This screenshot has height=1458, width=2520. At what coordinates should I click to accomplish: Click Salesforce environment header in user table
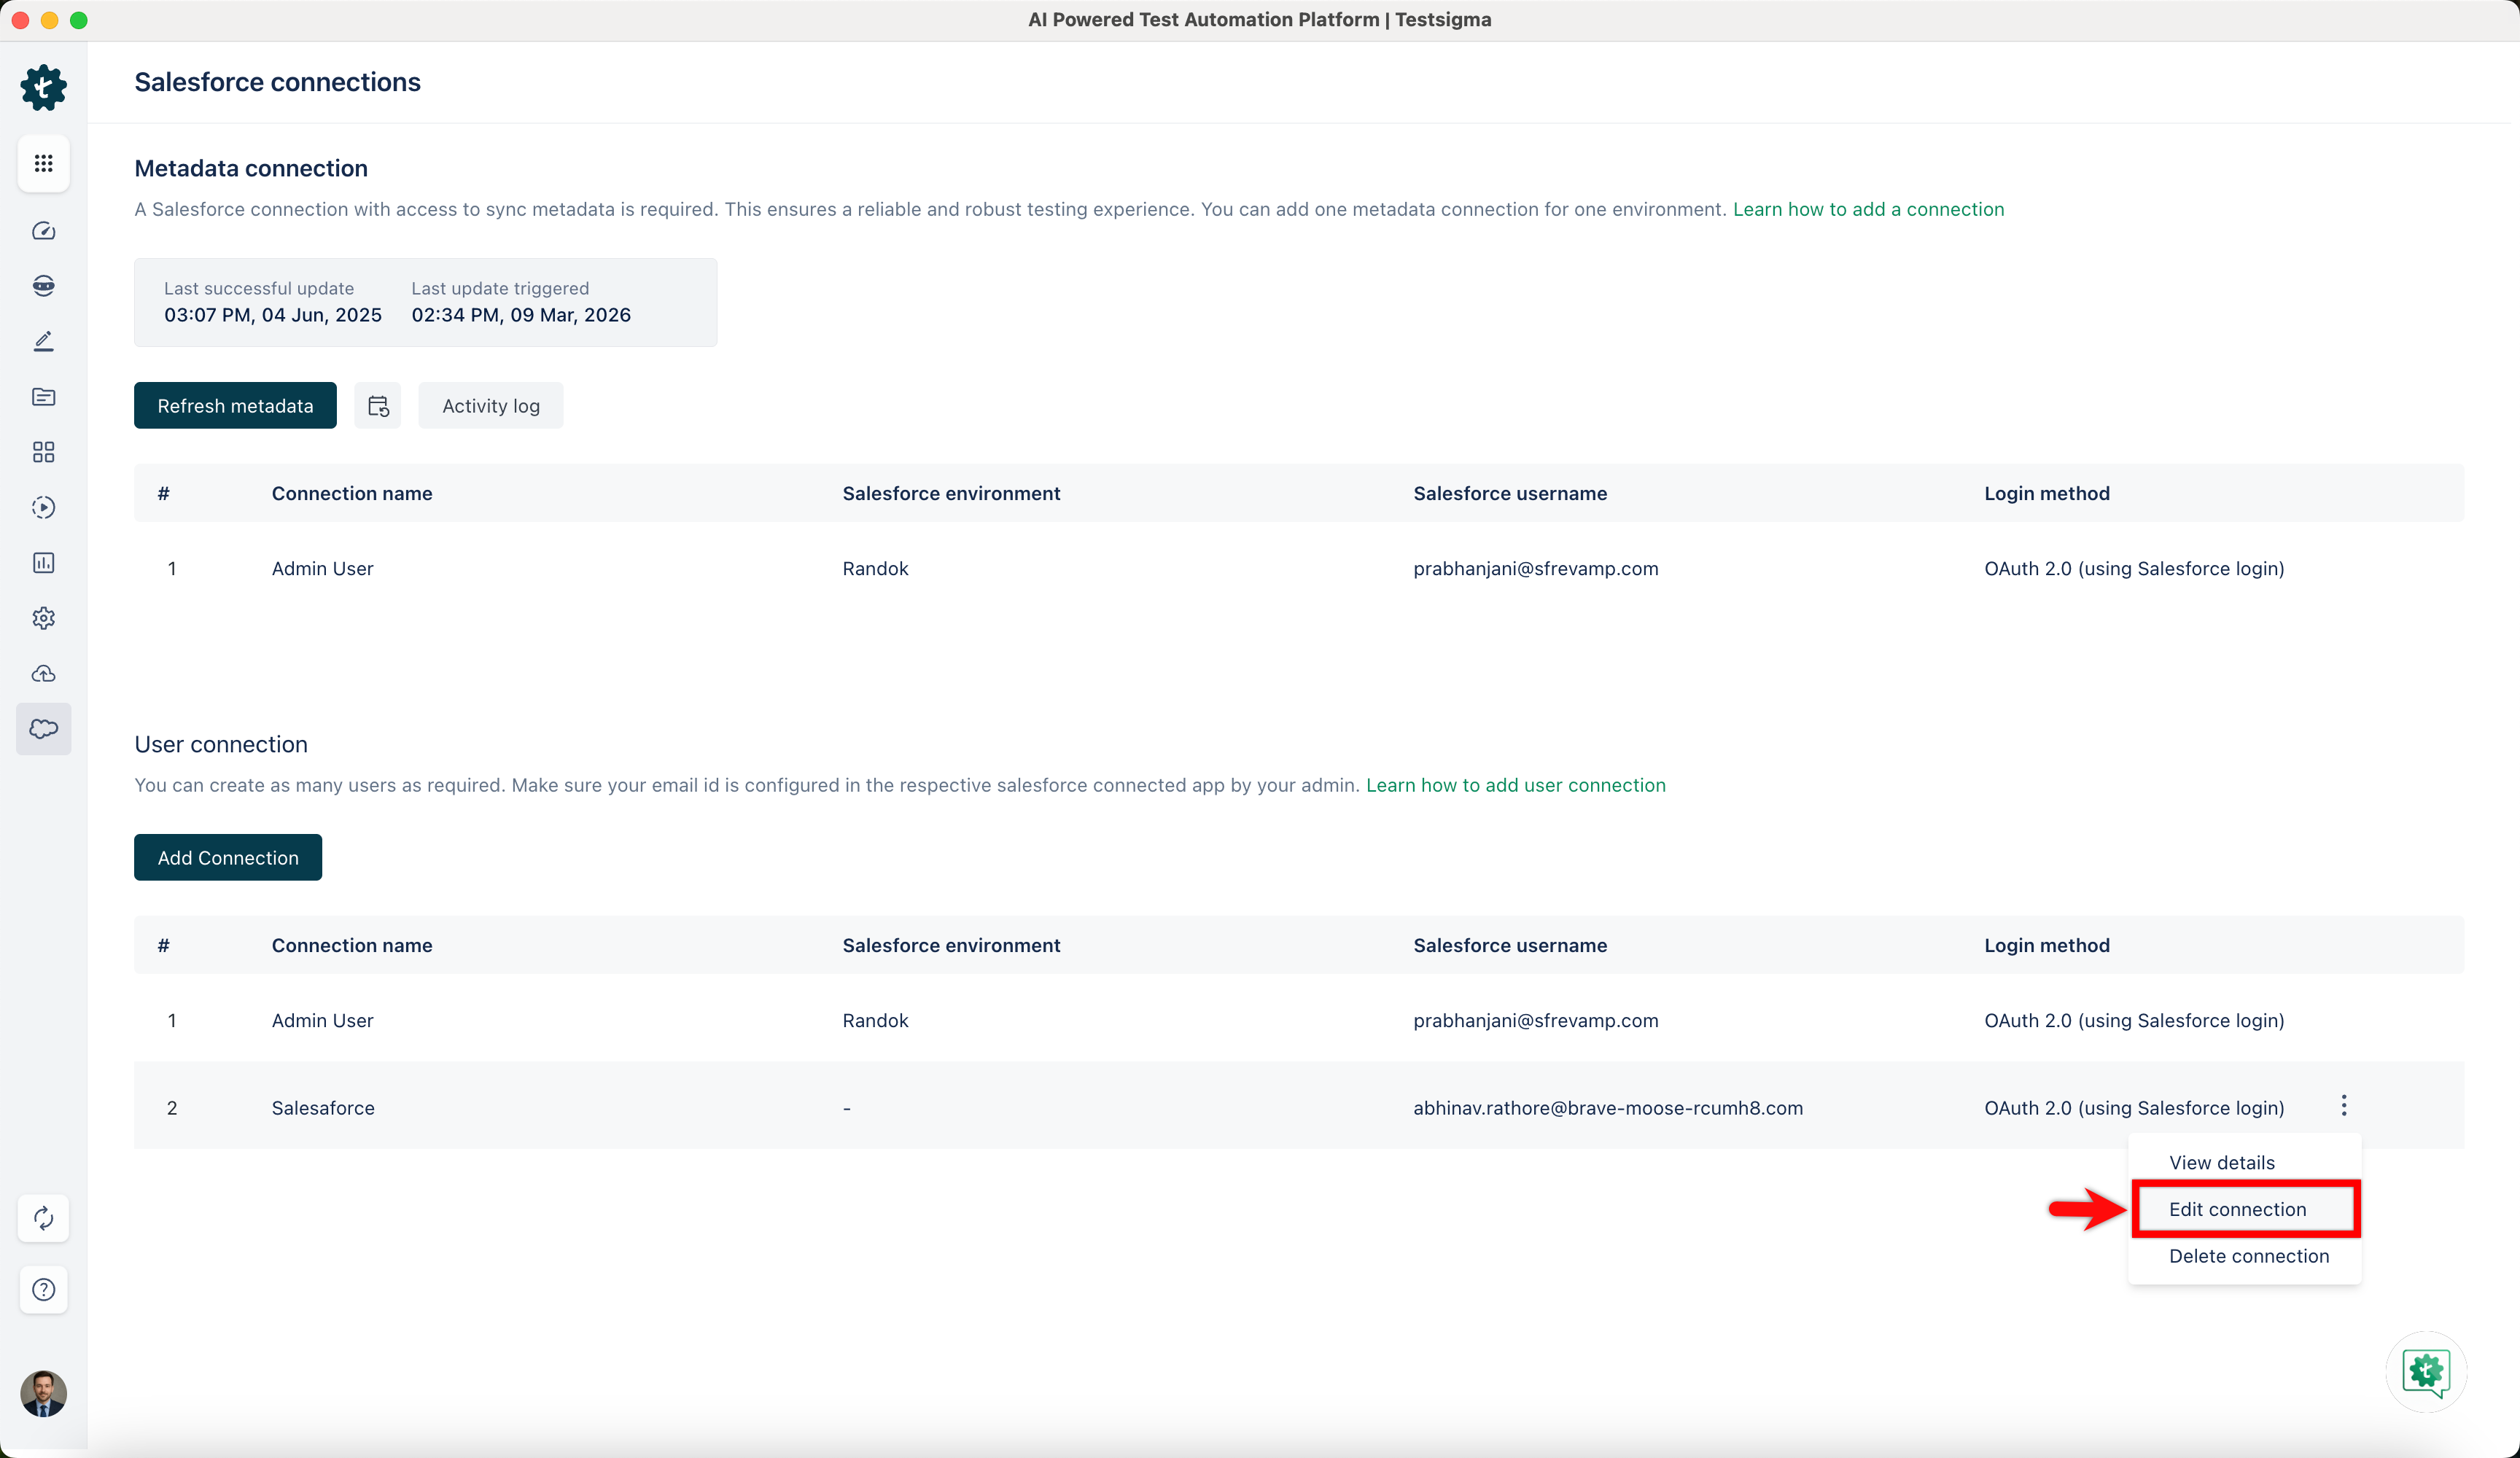click(x=951, y=945)
